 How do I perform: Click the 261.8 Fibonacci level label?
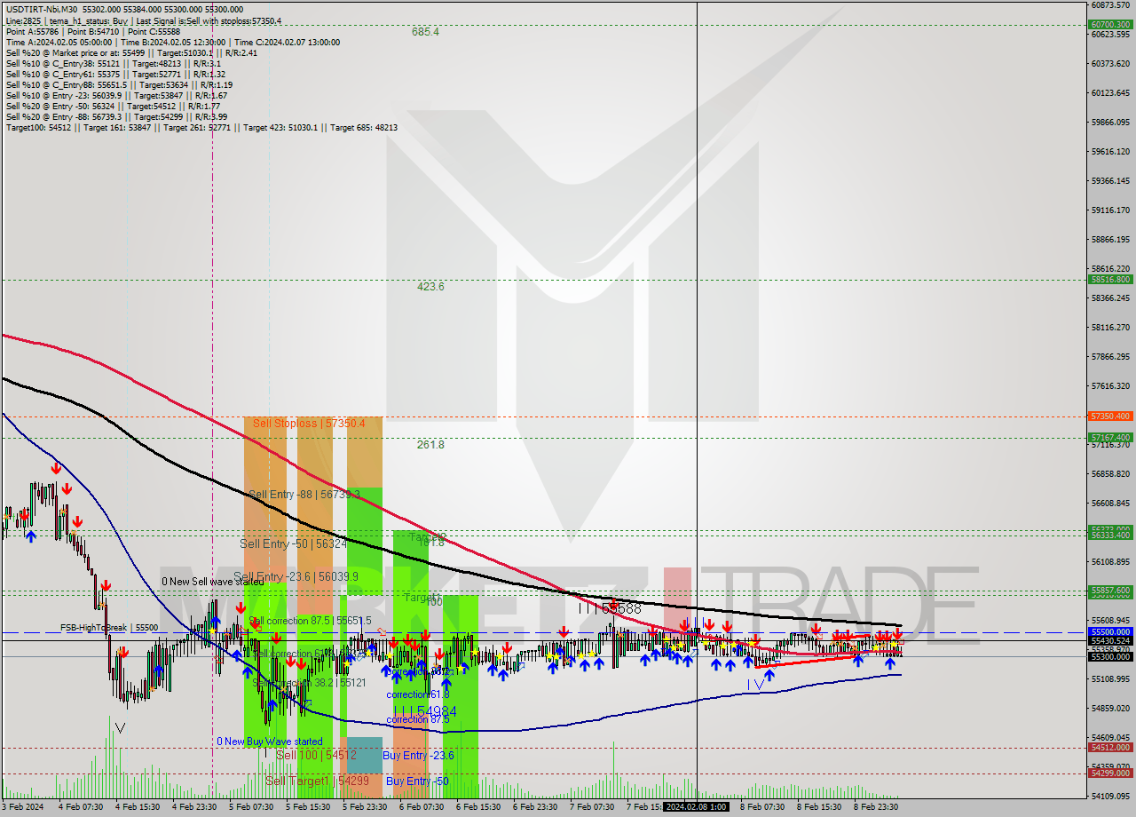[x=430, y=445]
